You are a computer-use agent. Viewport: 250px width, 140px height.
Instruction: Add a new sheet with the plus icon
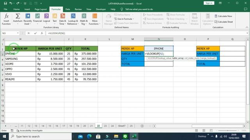[142, 126]
